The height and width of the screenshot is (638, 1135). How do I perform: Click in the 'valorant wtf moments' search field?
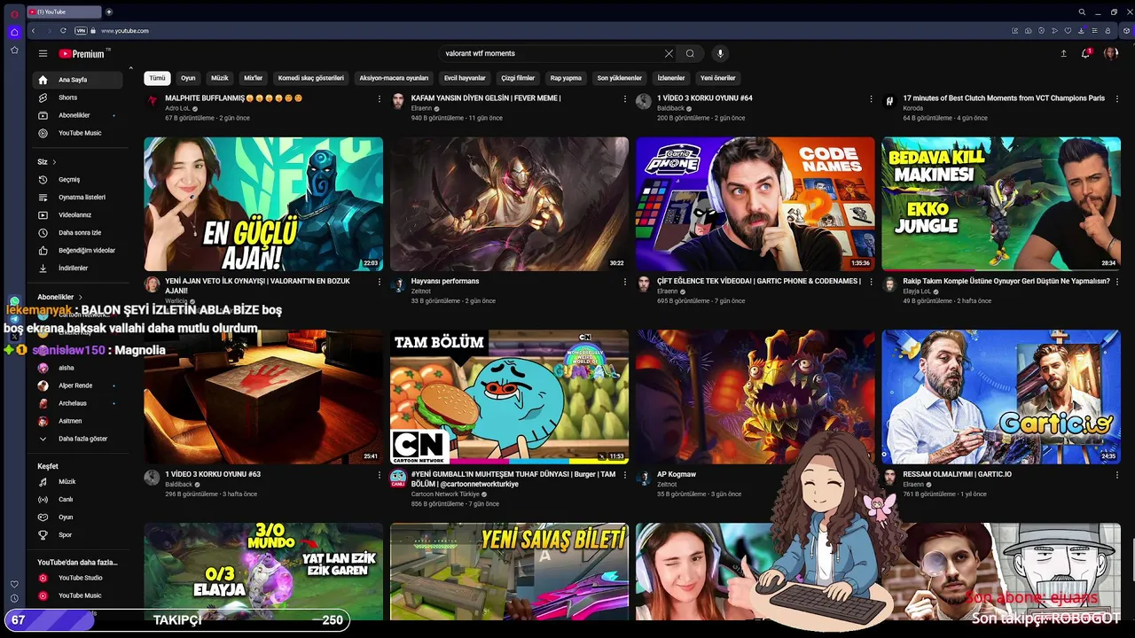pos(550,53)
